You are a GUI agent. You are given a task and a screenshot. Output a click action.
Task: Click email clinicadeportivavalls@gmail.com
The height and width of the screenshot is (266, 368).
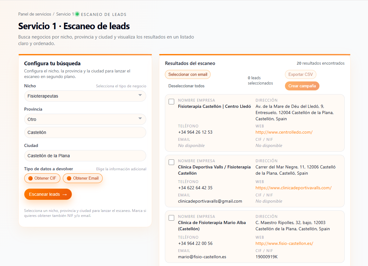(x=210, y=201)
